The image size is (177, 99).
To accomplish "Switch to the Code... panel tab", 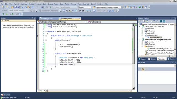I will point(142,59).
